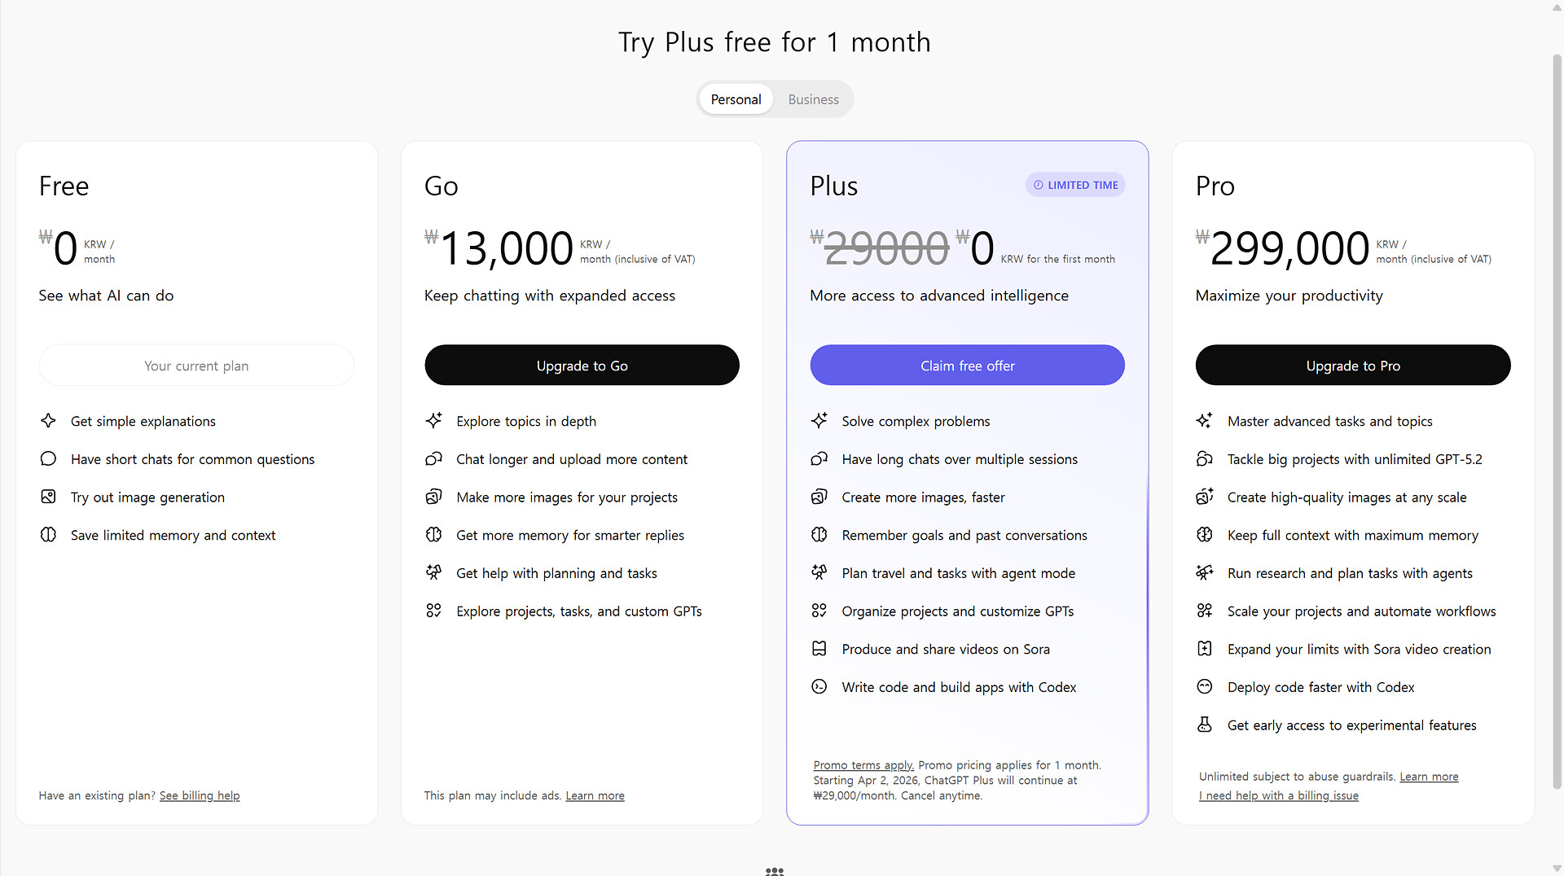Image resolution: width=1564 pixels, height=876 pixels.
Task: Click the memory brain icon in the Go plan
Action: [x=433, y=535]
